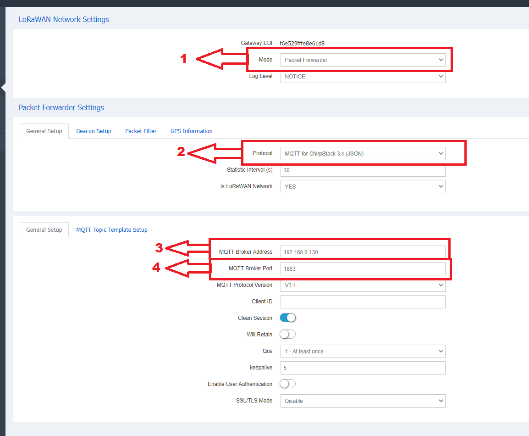Open the Mode dropdown showing Packet Forwarder

363,60
